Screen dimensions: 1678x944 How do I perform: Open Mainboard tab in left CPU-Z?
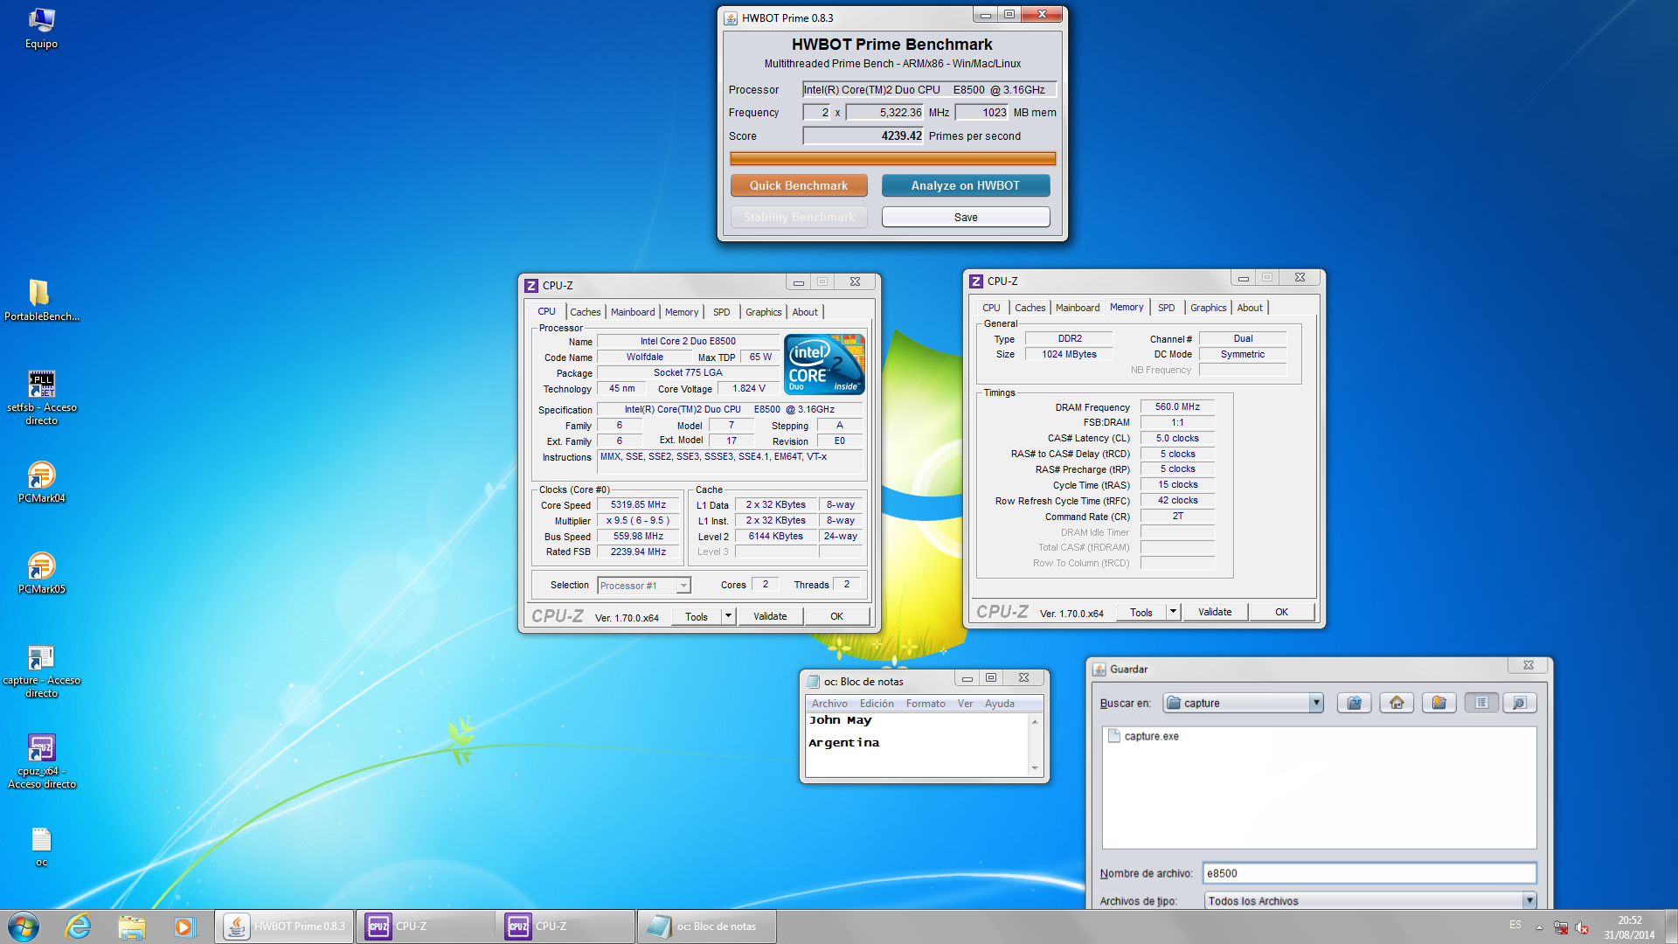pyautogui.click(x=633, y=312)
